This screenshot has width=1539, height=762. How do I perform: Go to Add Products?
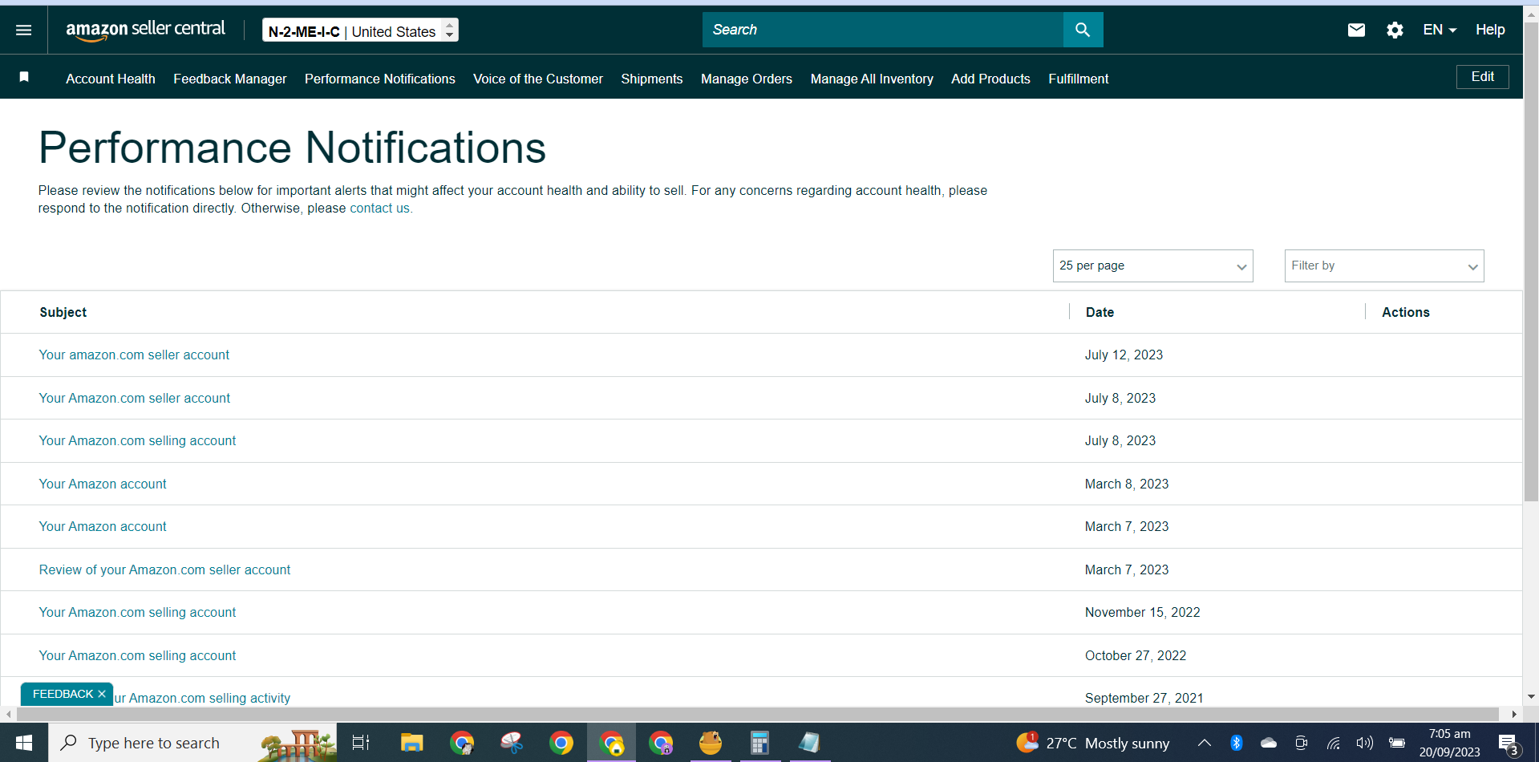[990, 79]
